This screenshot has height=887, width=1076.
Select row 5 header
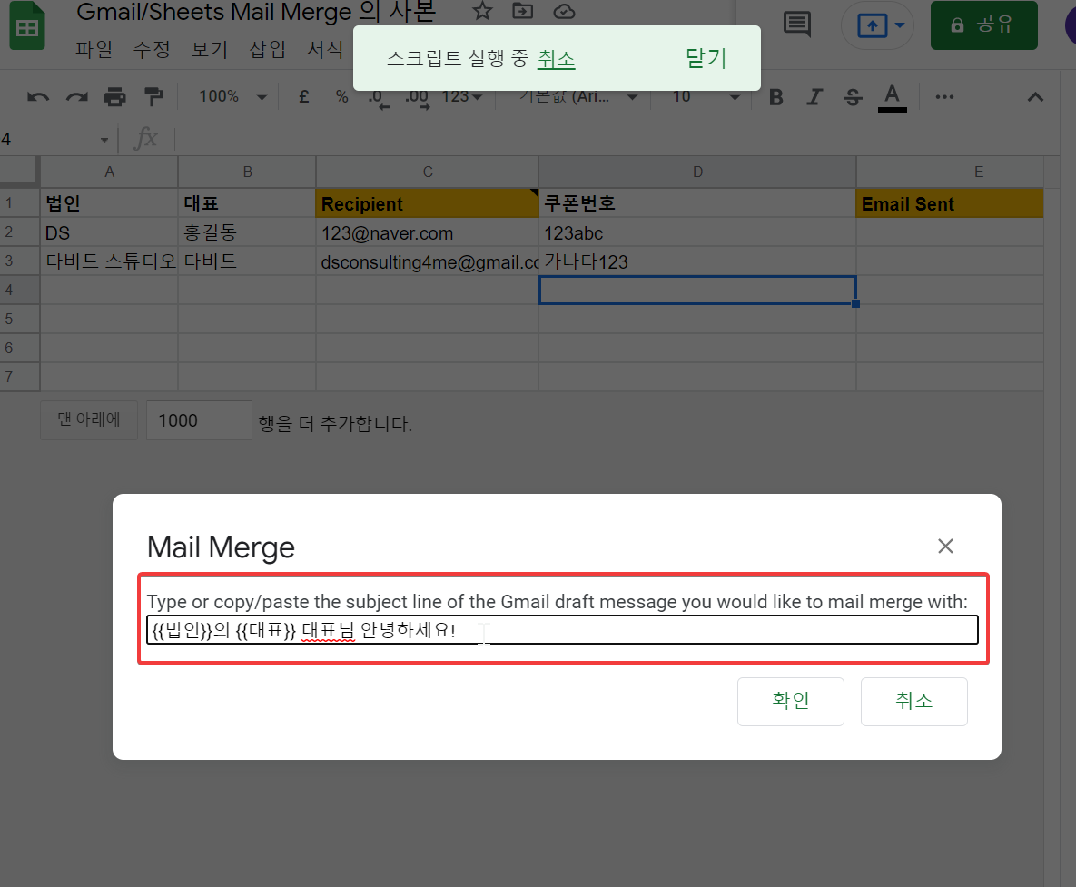click(19, 319)
